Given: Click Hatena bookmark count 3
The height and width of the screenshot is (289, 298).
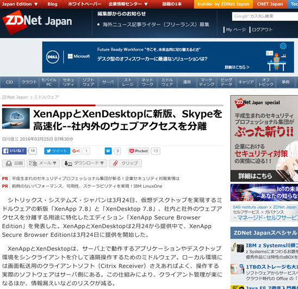Looking at the screenshot, I should click(117, 151).
